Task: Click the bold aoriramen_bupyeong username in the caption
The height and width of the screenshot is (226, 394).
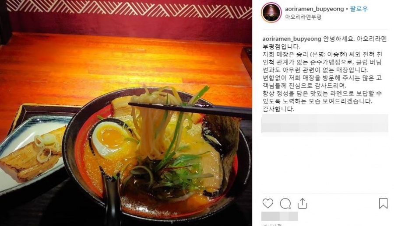Action: pyautogui.click(x=292, y=39)
